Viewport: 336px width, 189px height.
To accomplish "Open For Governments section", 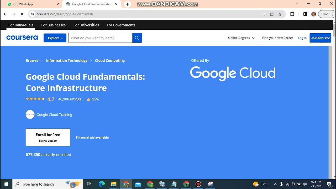I will pos(121,25).
